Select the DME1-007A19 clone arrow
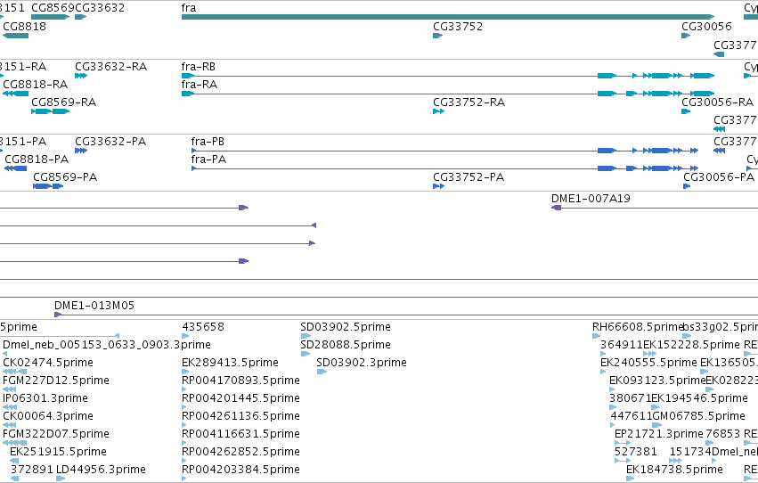This screenshot has height=483, width=758. pos(557,208)
